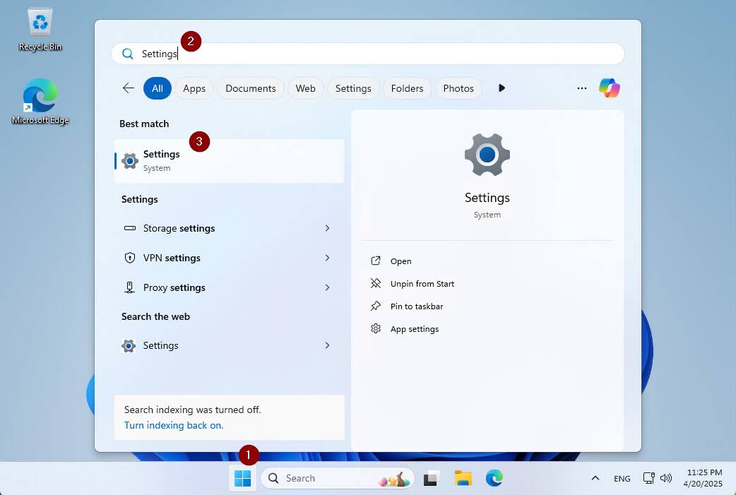
Task: Launch Microsoft Edge from the taskbar
Action: [x=494, y=479]
